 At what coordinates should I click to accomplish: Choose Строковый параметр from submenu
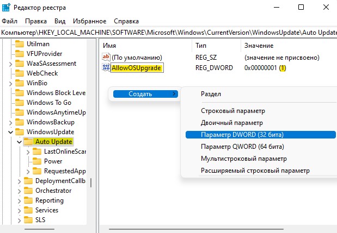(233, 111)
